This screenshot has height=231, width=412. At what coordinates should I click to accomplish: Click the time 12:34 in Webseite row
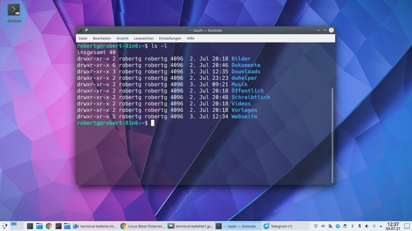click(x=220, y=116)
